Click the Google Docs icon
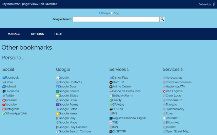The image size is (217, 135). point(57,87)
